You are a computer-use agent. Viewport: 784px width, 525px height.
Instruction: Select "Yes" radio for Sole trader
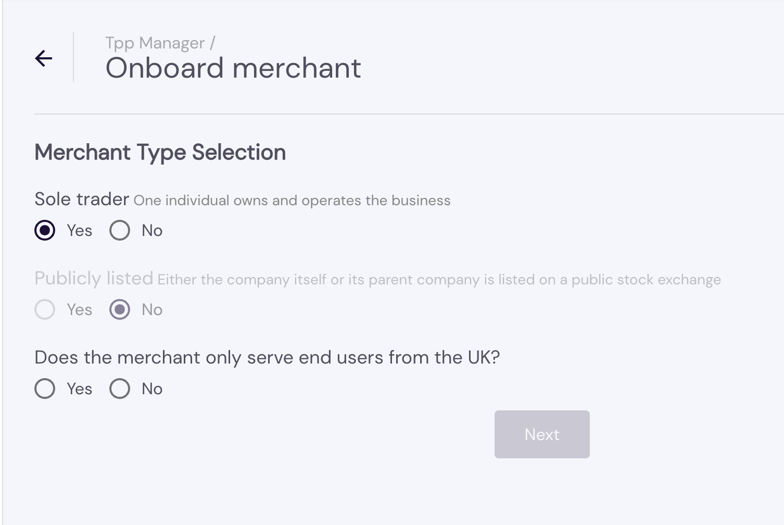coord(45,230)
